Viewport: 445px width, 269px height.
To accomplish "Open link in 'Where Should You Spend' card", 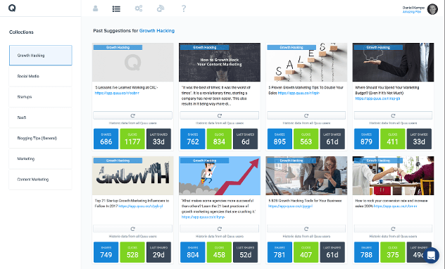I will [x=377, y=99].
